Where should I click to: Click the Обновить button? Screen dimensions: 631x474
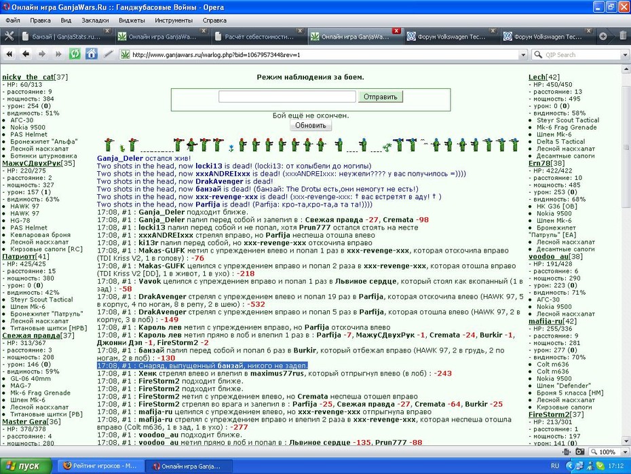click(x=311, y=125)
